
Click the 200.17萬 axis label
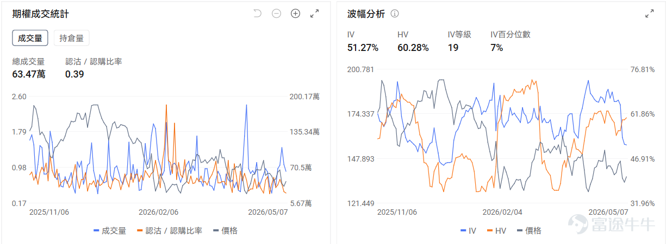304,97
